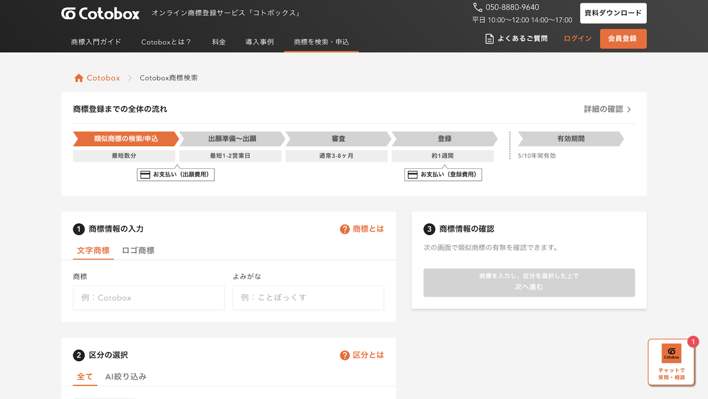Viewport: 708px width, 399px height.
Task: Click the 会員登録 button
Action: 623,39
